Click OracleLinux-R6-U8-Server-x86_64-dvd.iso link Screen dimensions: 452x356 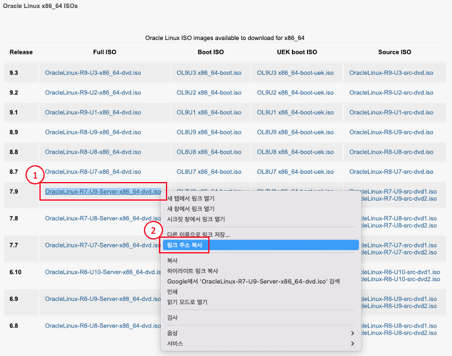(x=103, y=326)
